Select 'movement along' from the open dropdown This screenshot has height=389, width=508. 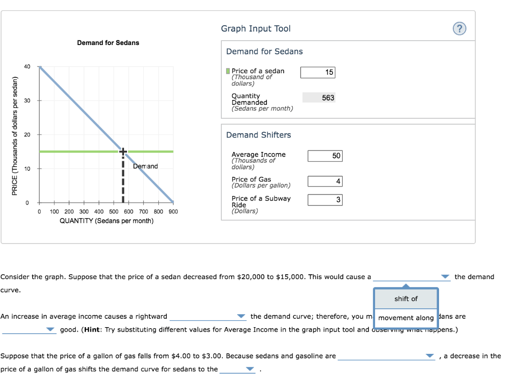click(x=405, y=318)
